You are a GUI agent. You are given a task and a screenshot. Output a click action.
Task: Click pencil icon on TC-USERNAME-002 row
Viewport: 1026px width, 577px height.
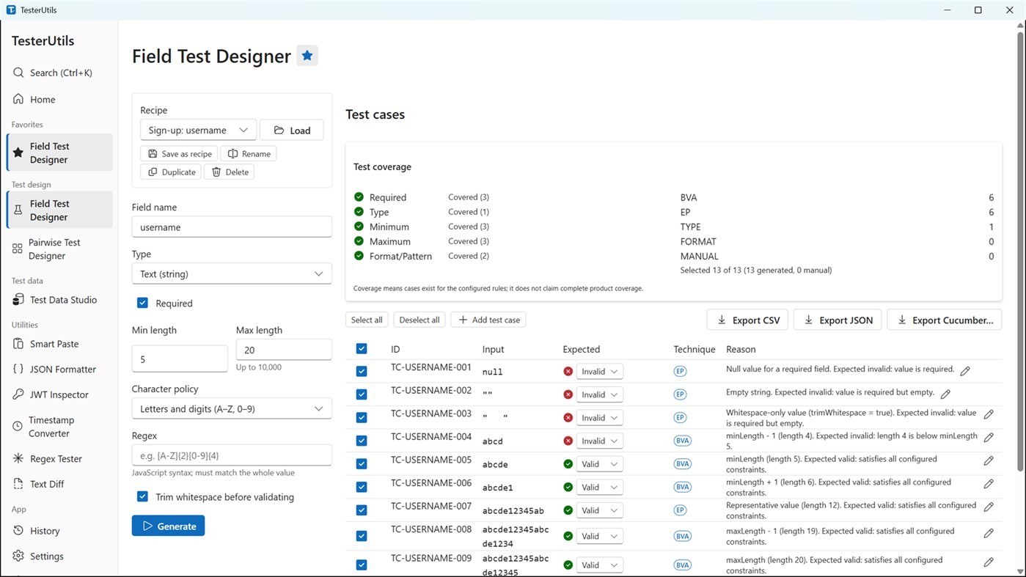[x=945, y=394]
